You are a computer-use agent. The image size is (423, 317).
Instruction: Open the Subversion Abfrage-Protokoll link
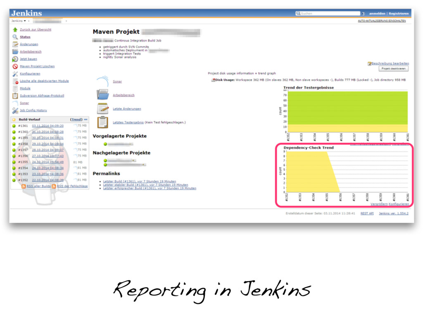click(x=42, y=96)
